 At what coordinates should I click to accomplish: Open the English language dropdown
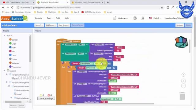coord(157,18)
